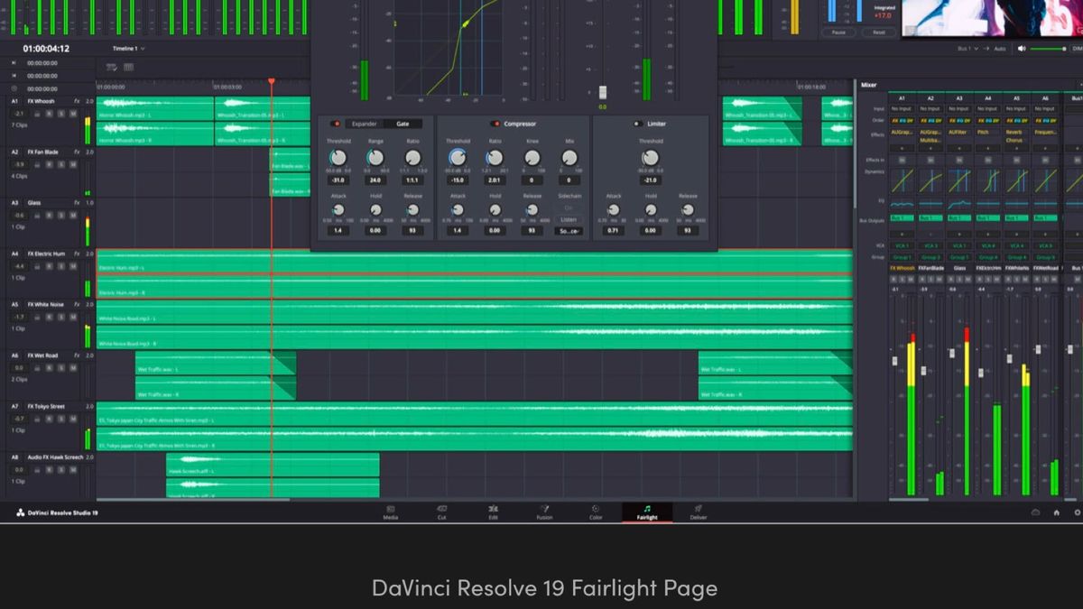1083x609 pixels.
Task: Open the Color page
Action: click(x=596, y=512)
